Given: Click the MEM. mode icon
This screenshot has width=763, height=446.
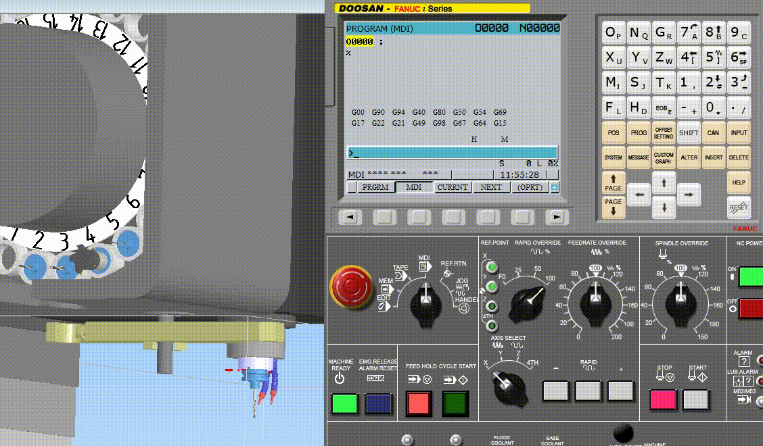Looking at the screenshot, I should coord(388,290).
